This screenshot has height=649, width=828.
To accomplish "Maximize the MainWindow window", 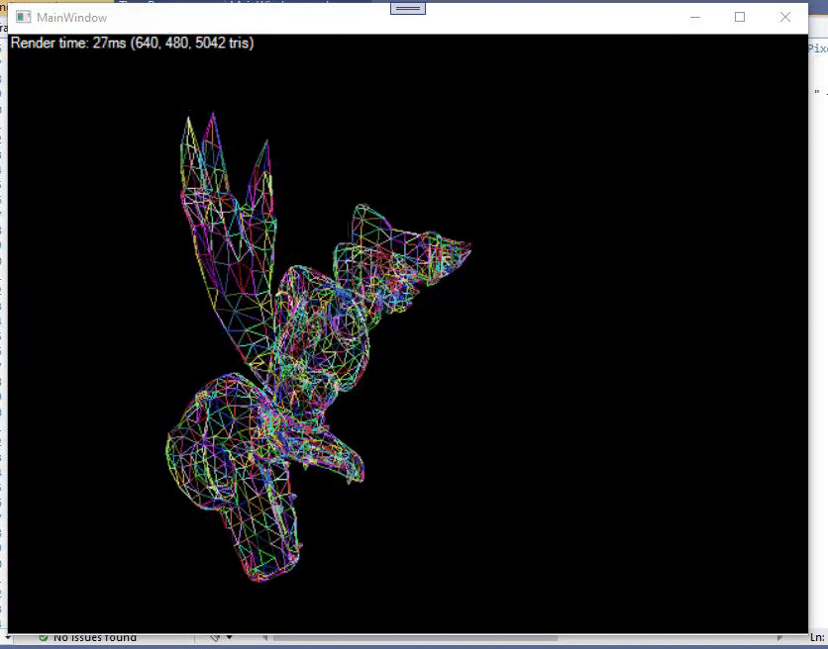I will click(740, 18).
